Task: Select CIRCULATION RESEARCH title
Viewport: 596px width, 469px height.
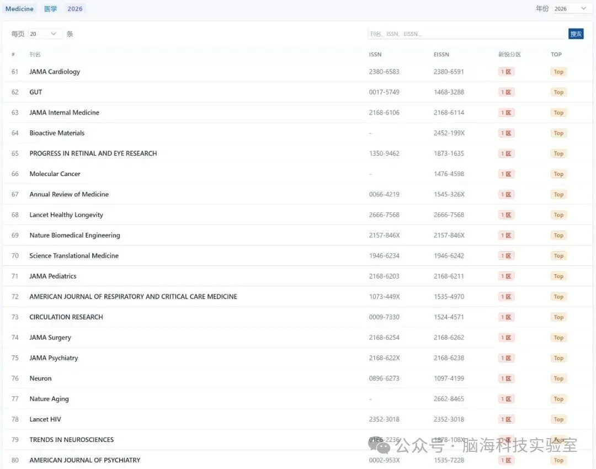Action: click(x=66, y=317)
